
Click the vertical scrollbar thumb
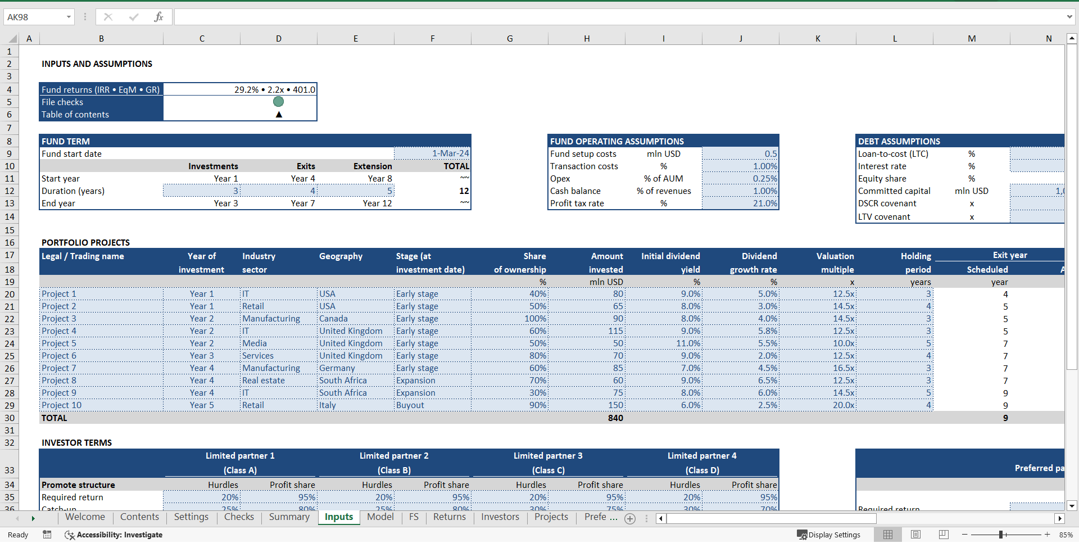click(1072, 206)
